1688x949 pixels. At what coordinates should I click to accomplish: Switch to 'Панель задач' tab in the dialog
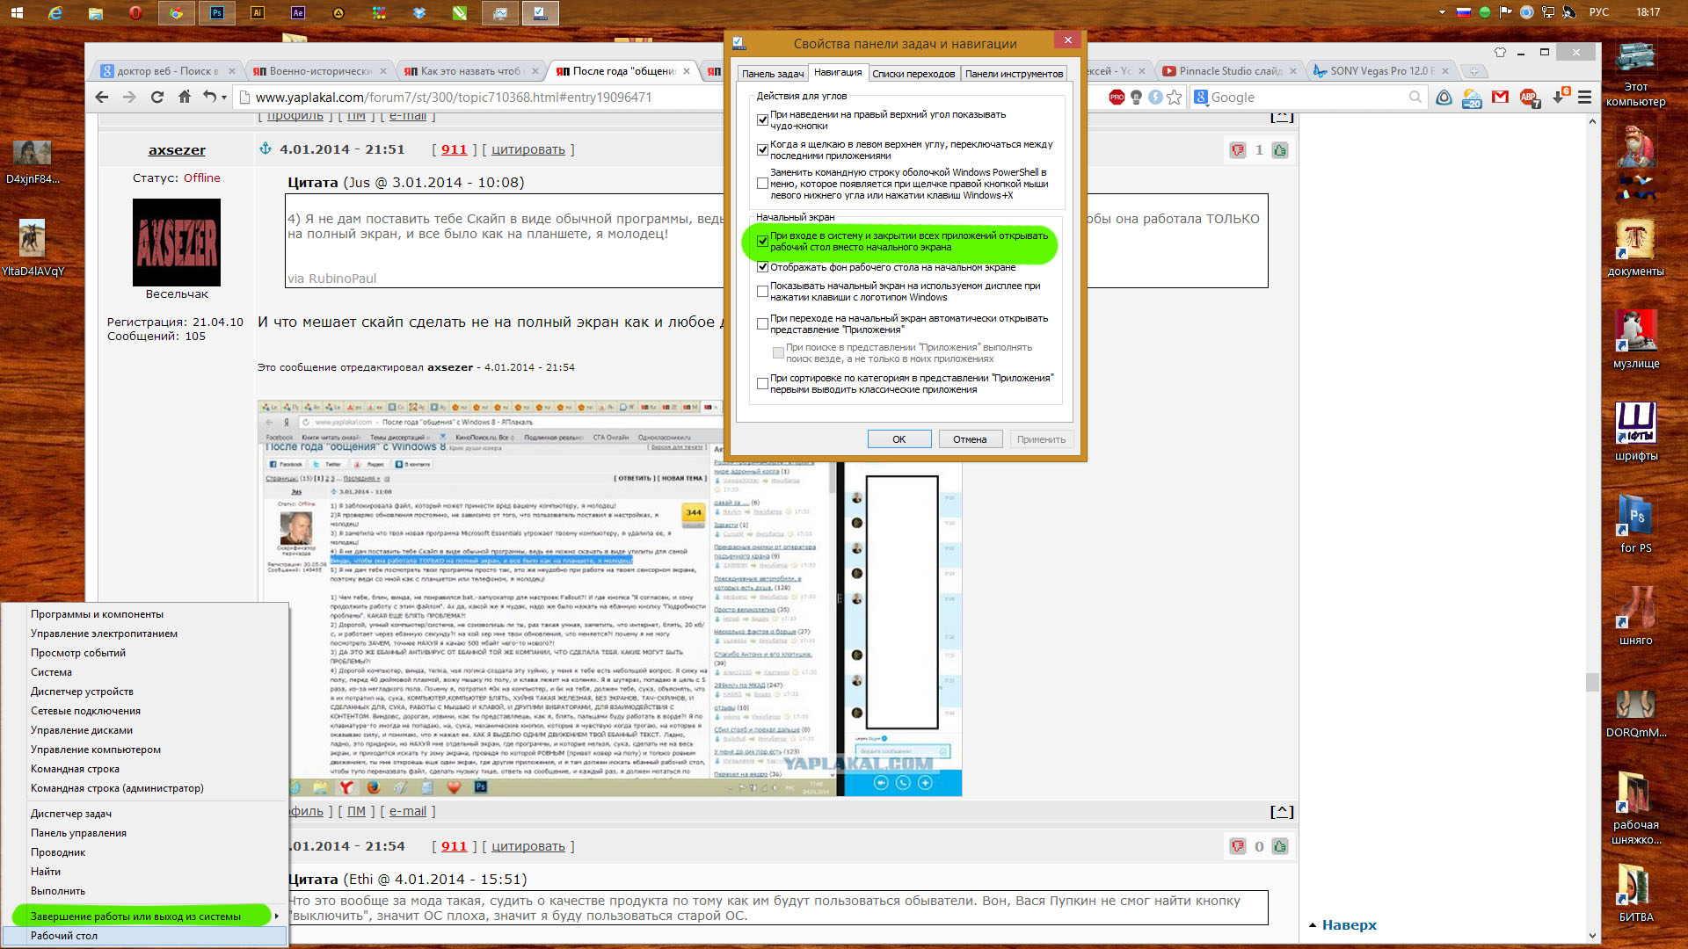coord(773,74)
